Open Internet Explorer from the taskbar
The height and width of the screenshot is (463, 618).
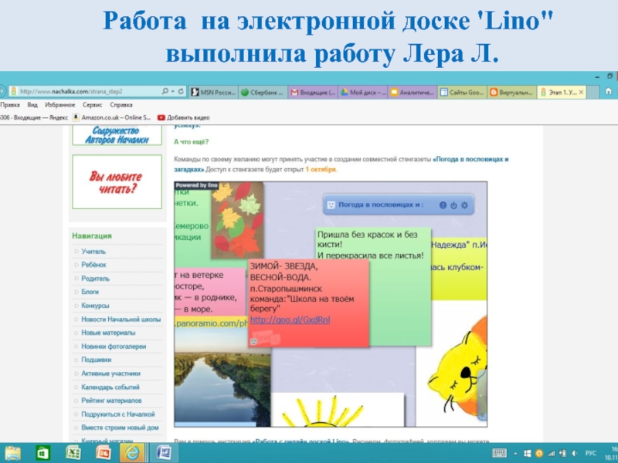(x=134, y=453)
